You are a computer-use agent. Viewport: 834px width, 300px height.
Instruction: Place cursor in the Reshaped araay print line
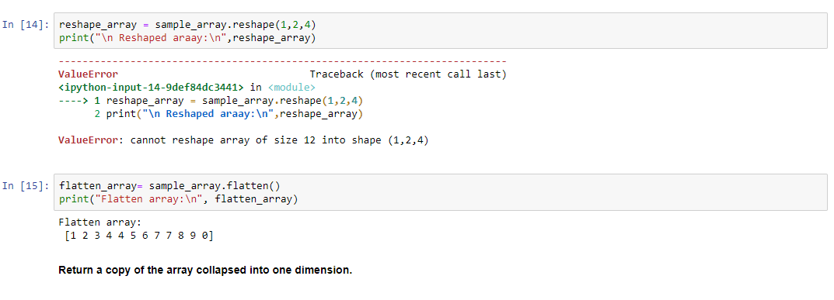pos(187,38)
